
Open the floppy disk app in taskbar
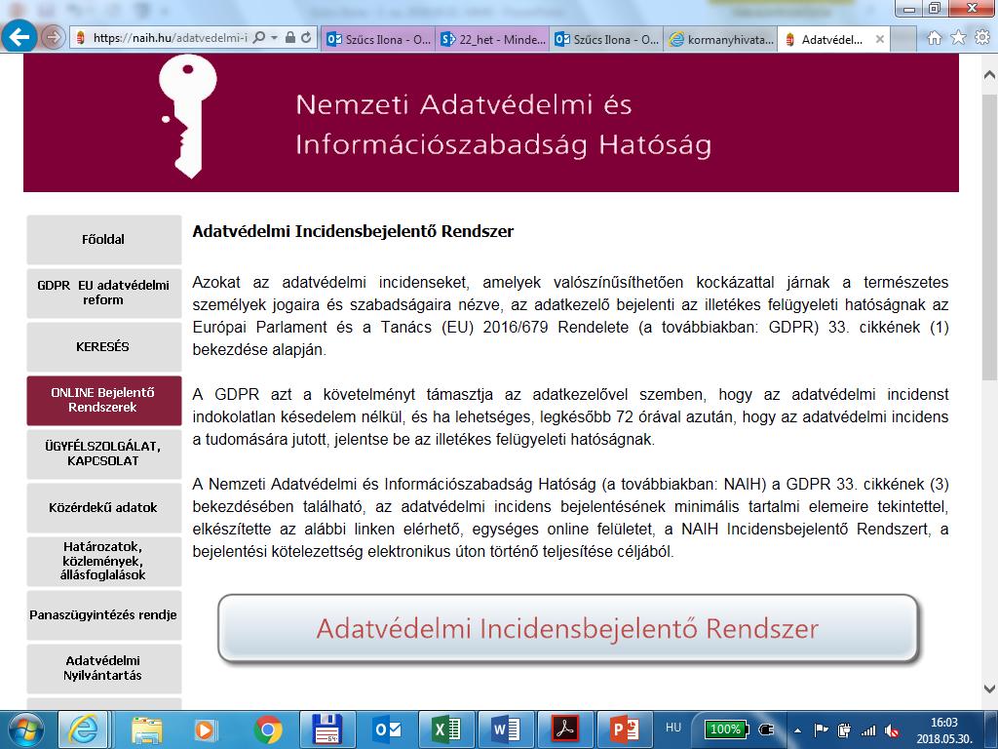point(327,729)
